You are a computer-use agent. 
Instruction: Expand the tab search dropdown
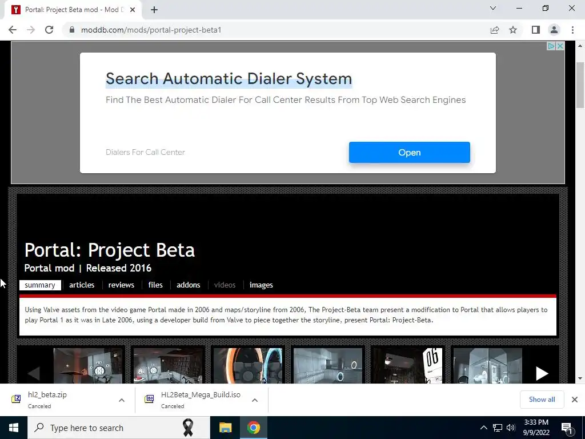[493, 8]
